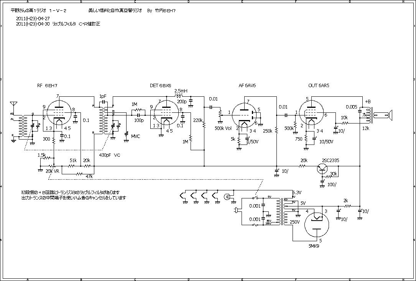Click the 2011(H23)-04-27 date line
Image resolution: width=416 pixels, height=281 pixels.
coord(33,18)
